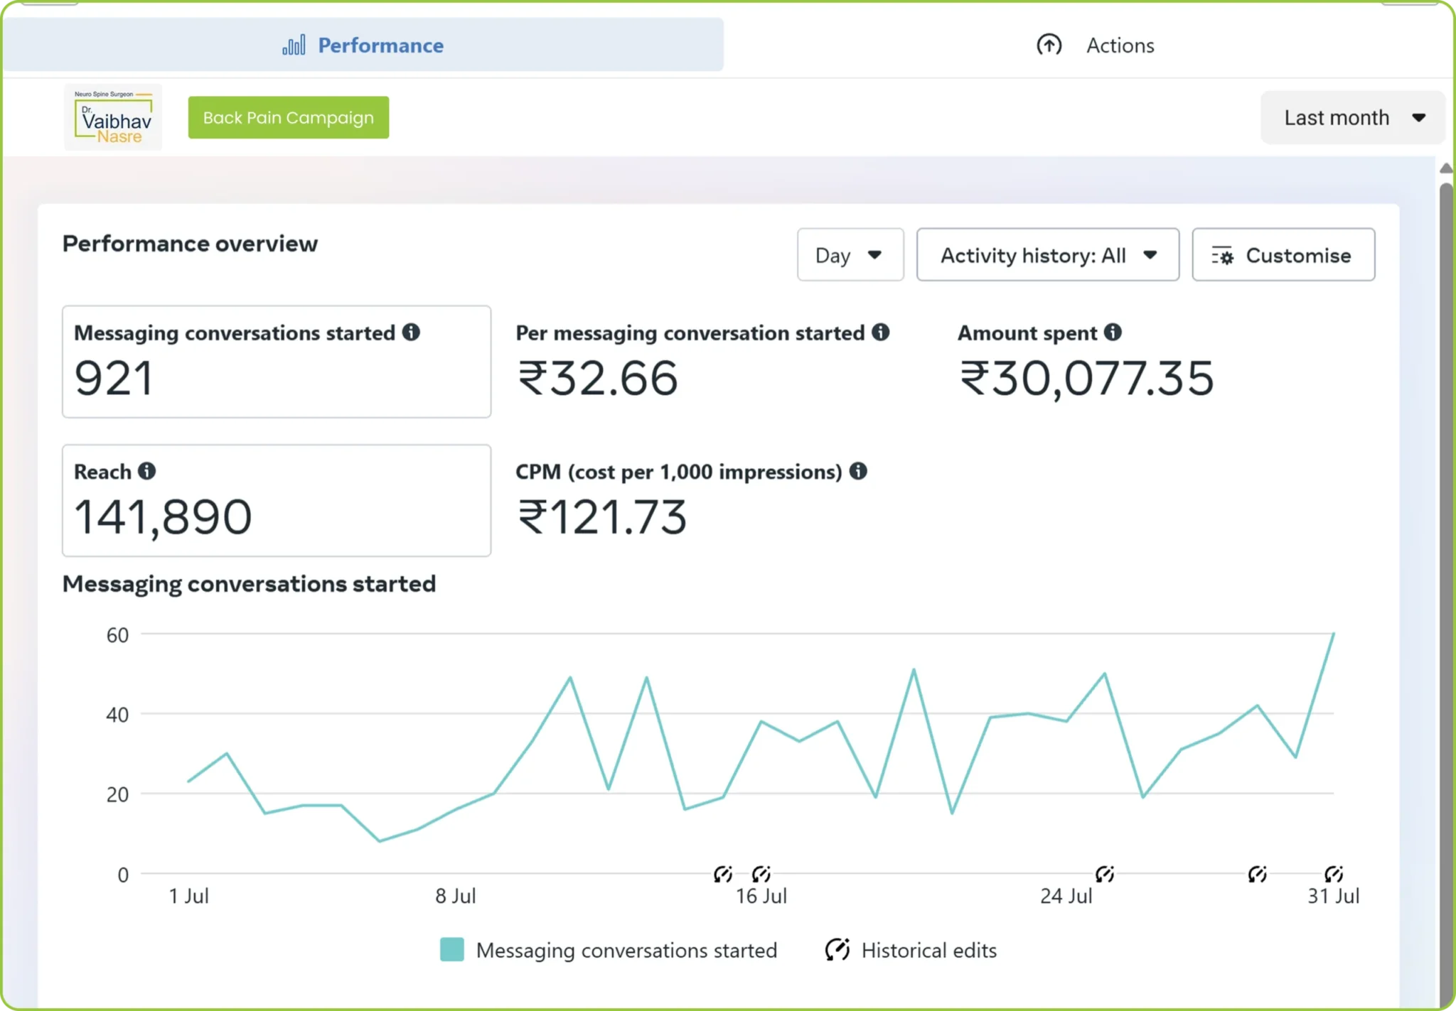Click the teal legend color swatch
The width and height of the screenshot is (1456, 1011).
(x=452, y=949)
